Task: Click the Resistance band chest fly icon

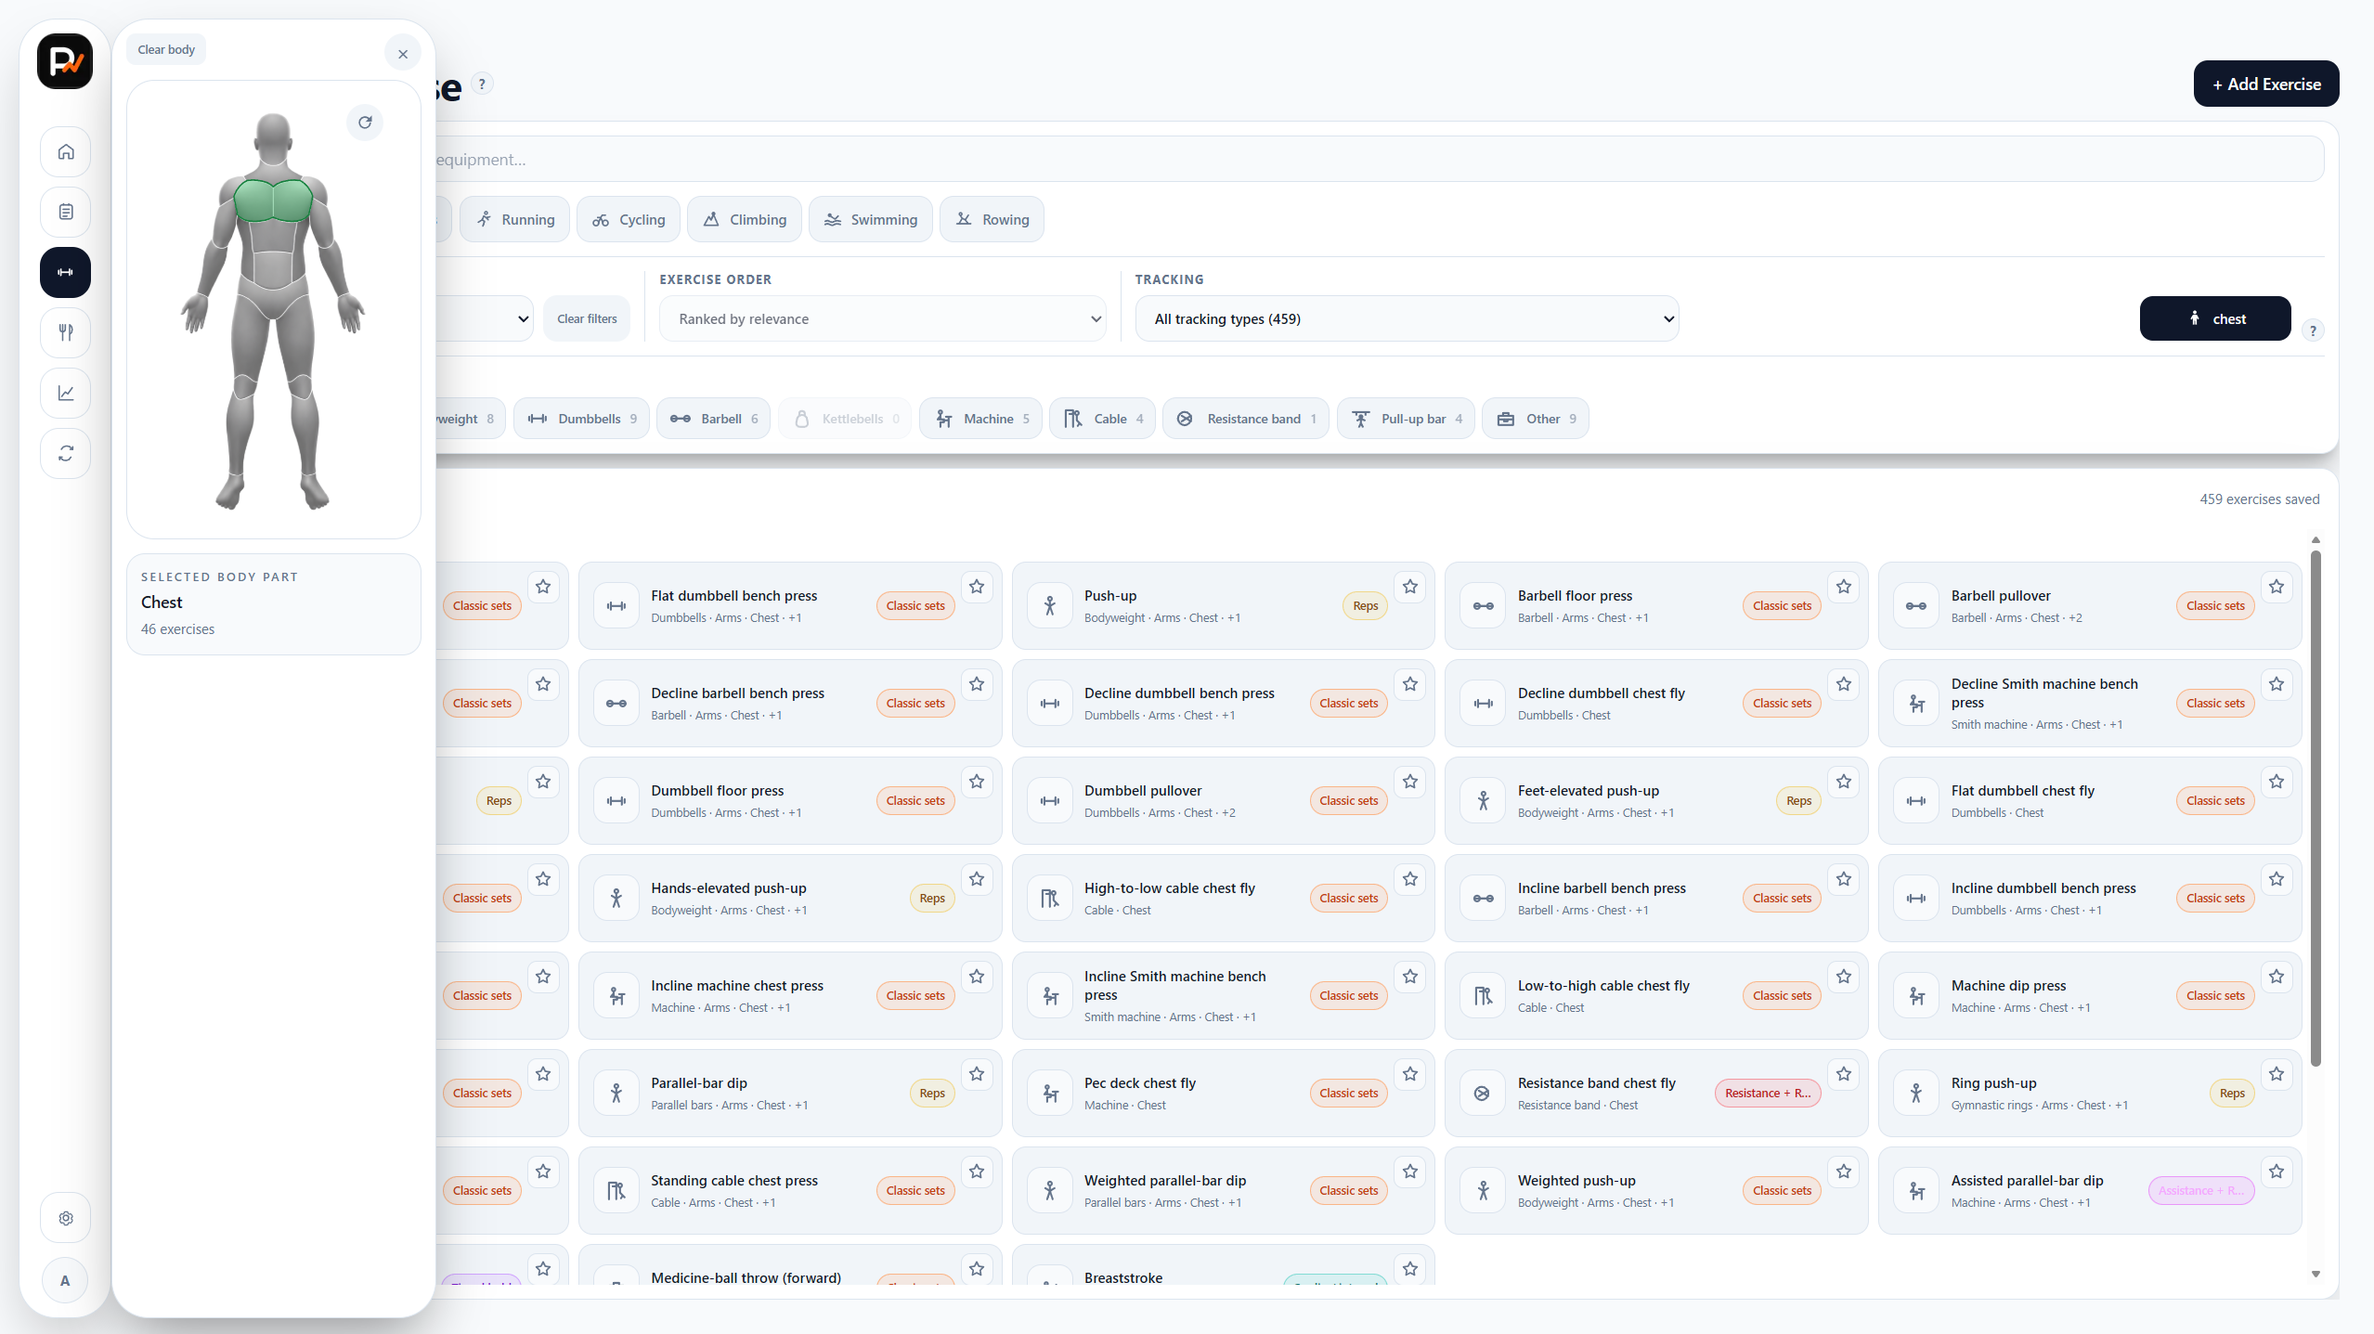Action: pyautogui.click(x=1484, y=1094)
